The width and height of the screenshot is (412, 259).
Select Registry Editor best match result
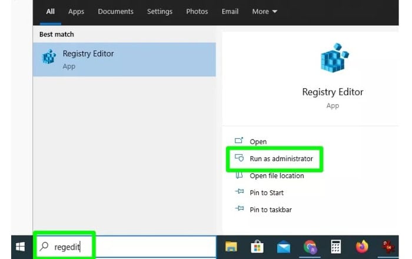[124, 59]
